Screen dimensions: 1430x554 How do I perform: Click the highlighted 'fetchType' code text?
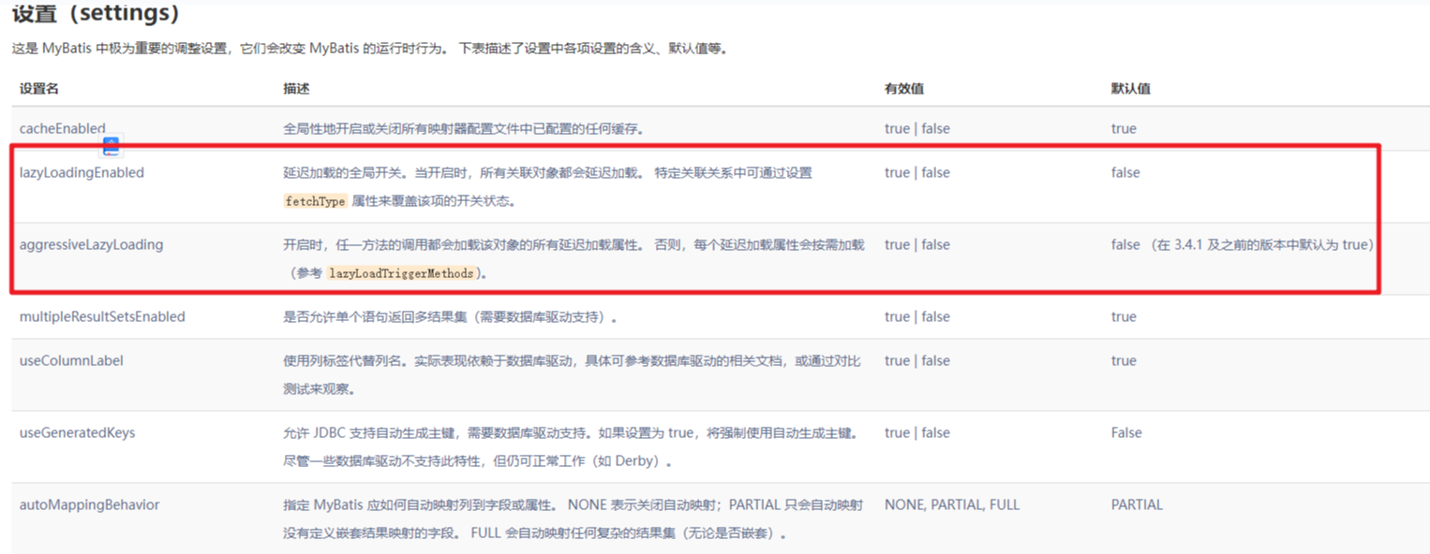316,201
